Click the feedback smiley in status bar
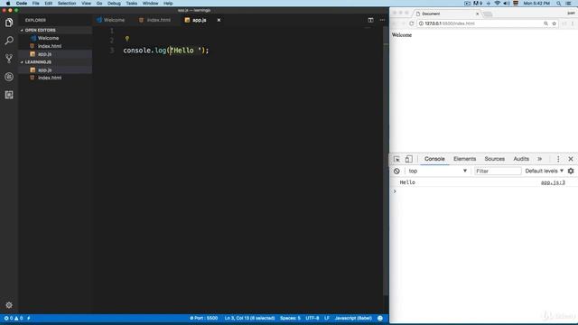Screen dimensions: 578x325 pyautogui.click(x=380, y=318)
